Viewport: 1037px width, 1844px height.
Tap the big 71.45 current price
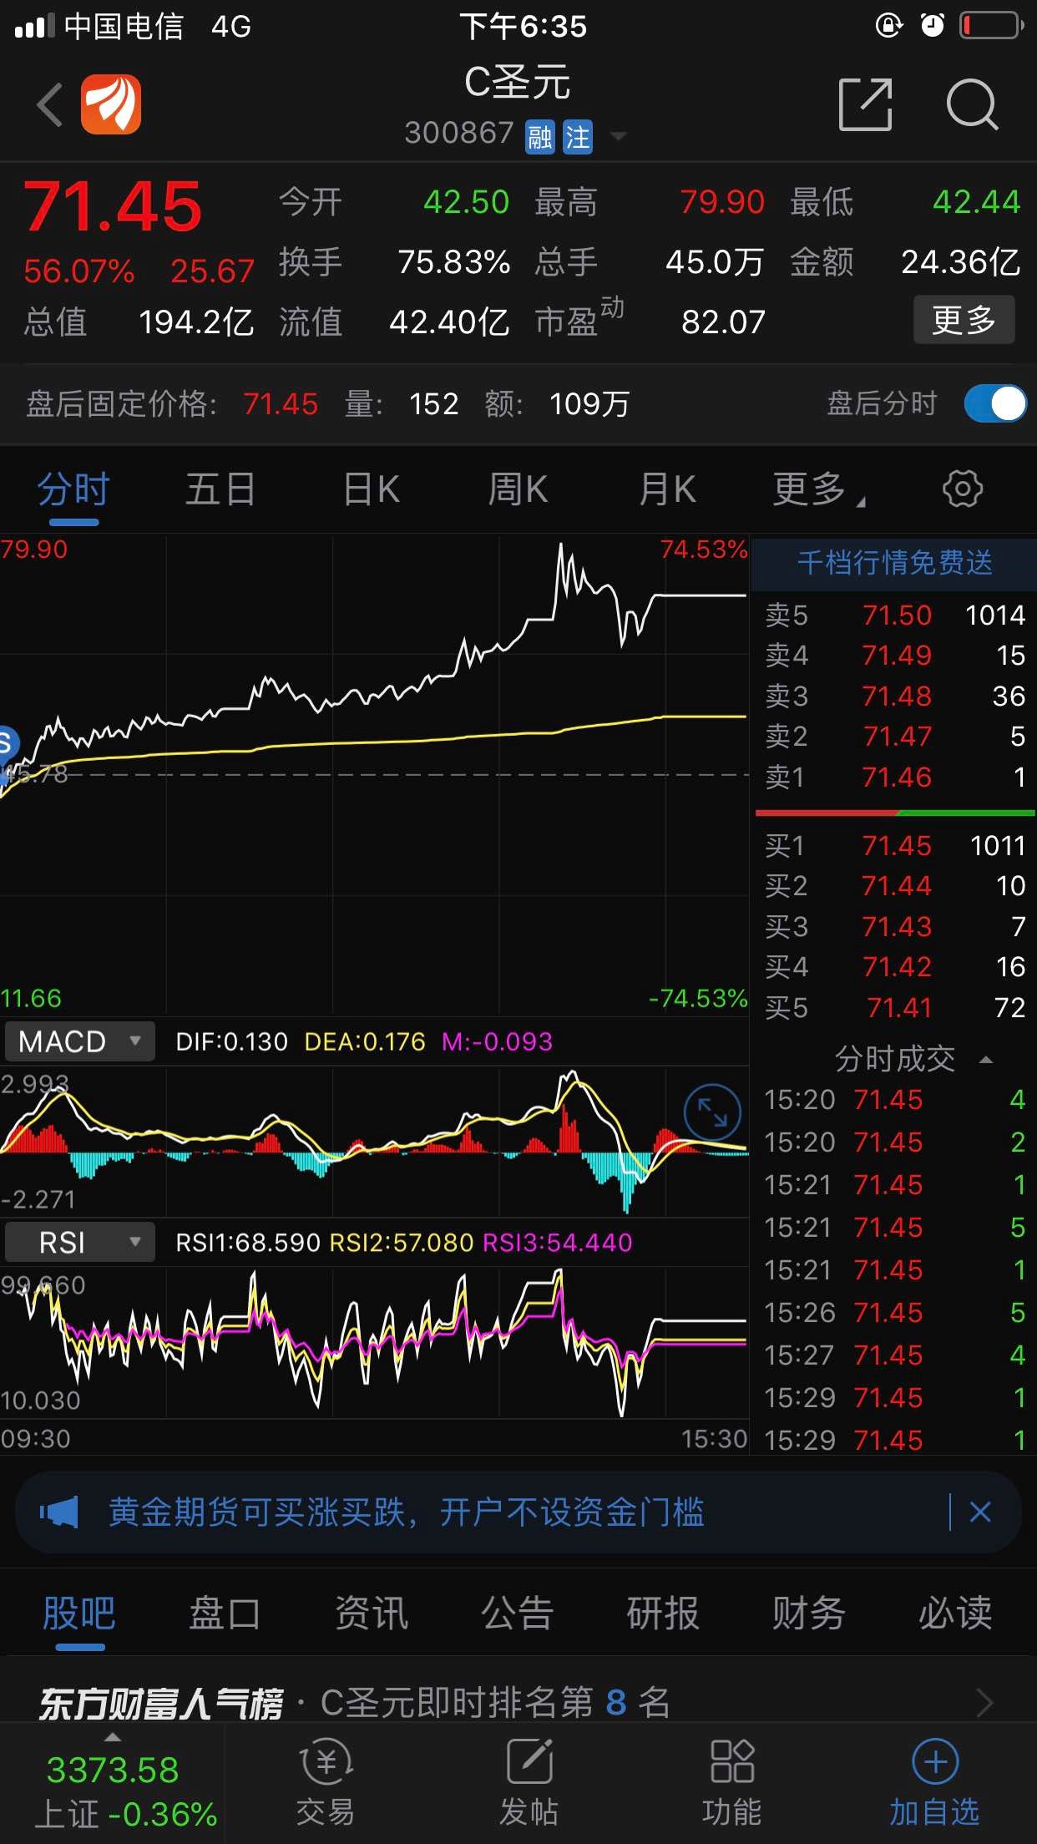(113, 207)
